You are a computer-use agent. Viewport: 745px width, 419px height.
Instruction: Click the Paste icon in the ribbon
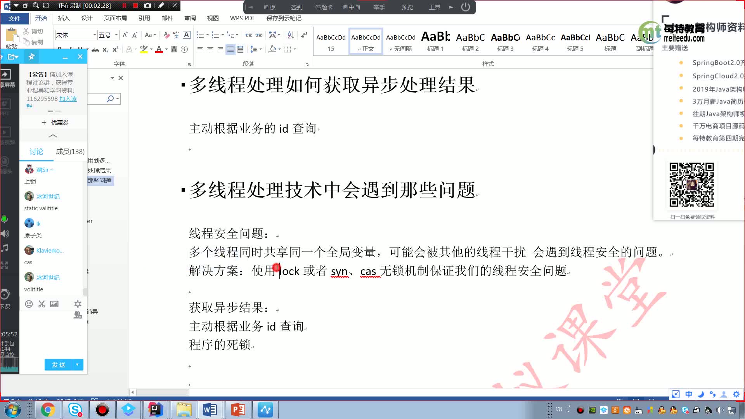(x=12, y=36)
